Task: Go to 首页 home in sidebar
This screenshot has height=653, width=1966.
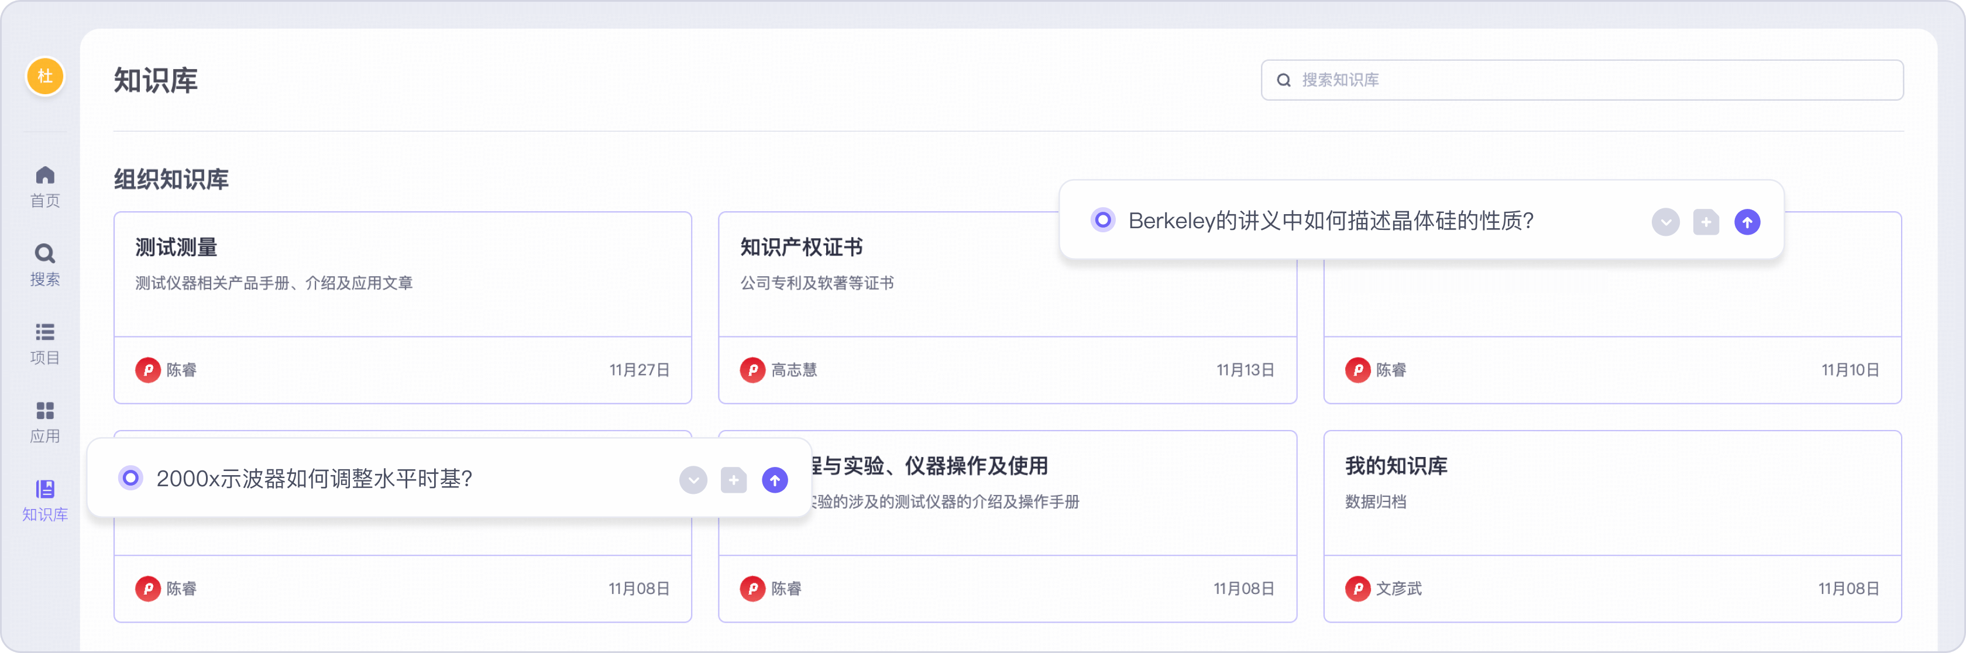Action: coord(45,187)
